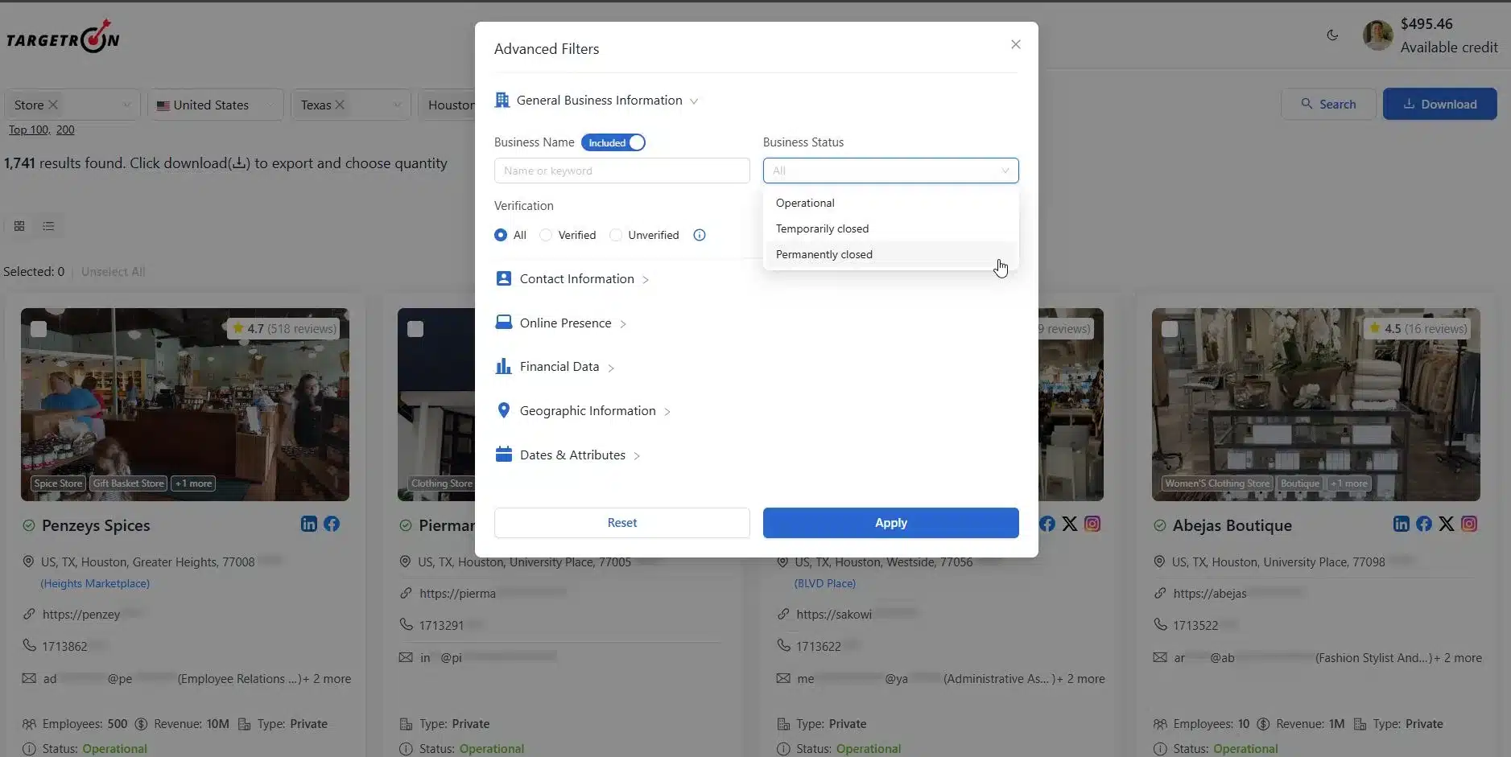Expand the Contact Information section

[x=576, y=279]
